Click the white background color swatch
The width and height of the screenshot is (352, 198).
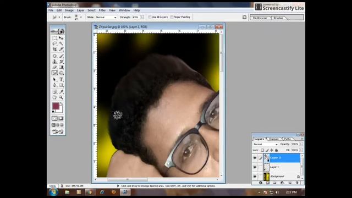pos(61,111)
